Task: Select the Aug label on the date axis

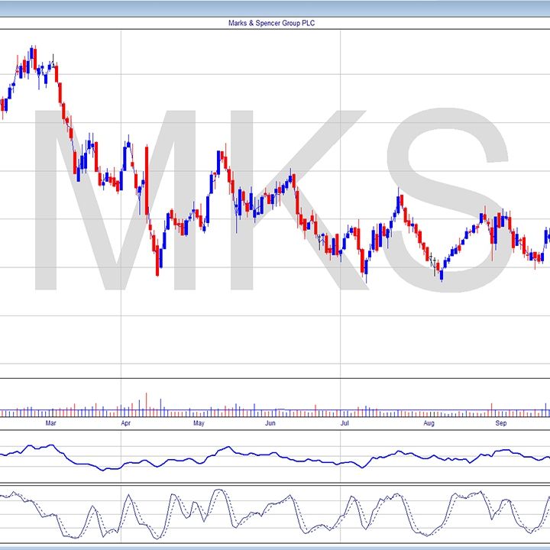Action: click(x=429, y=422)
